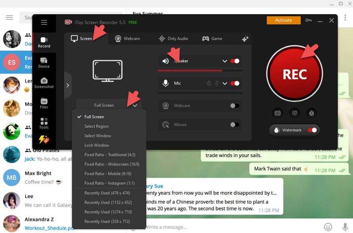Pick Fixed Ratio - Instagram (1:1)
Screen dimensions: 353x233
point(109,183)
